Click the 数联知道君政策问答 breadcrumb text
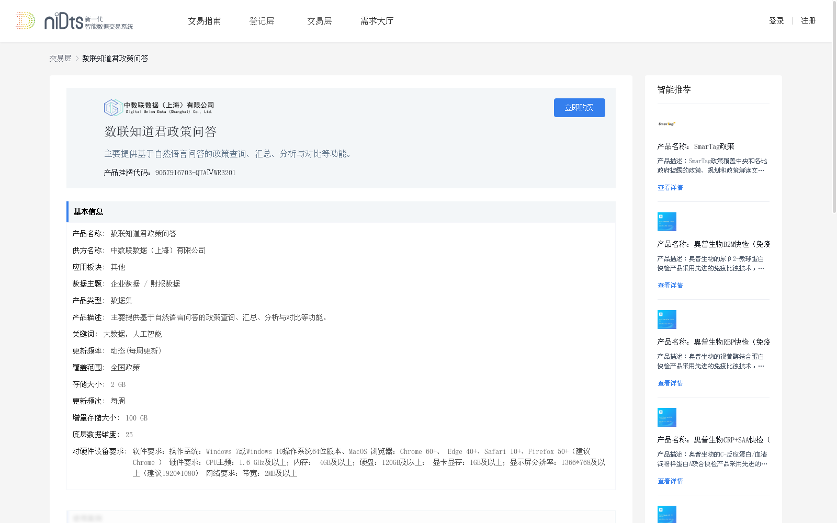 click(115, 59)
